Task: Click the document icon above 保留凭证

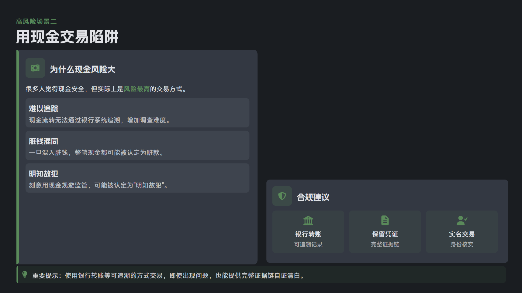Action: click(385, 221)
